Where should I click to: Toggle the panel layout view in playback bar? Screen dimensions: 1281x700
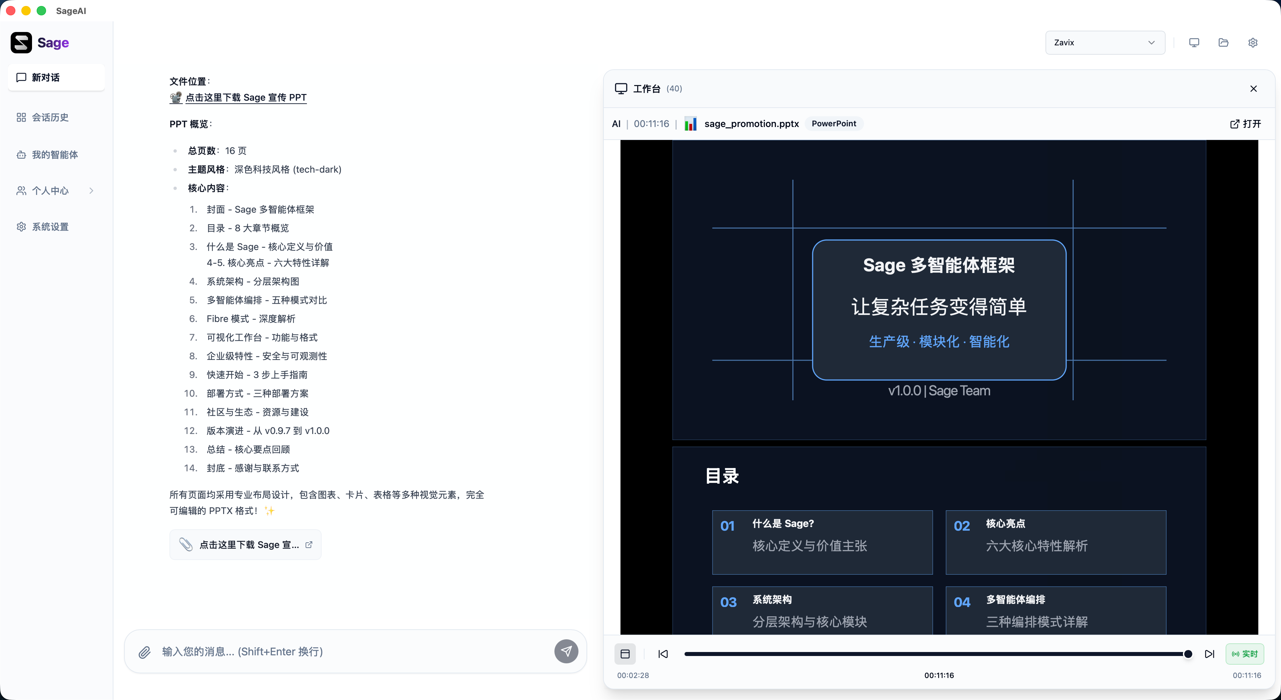(x=624, y=654)
